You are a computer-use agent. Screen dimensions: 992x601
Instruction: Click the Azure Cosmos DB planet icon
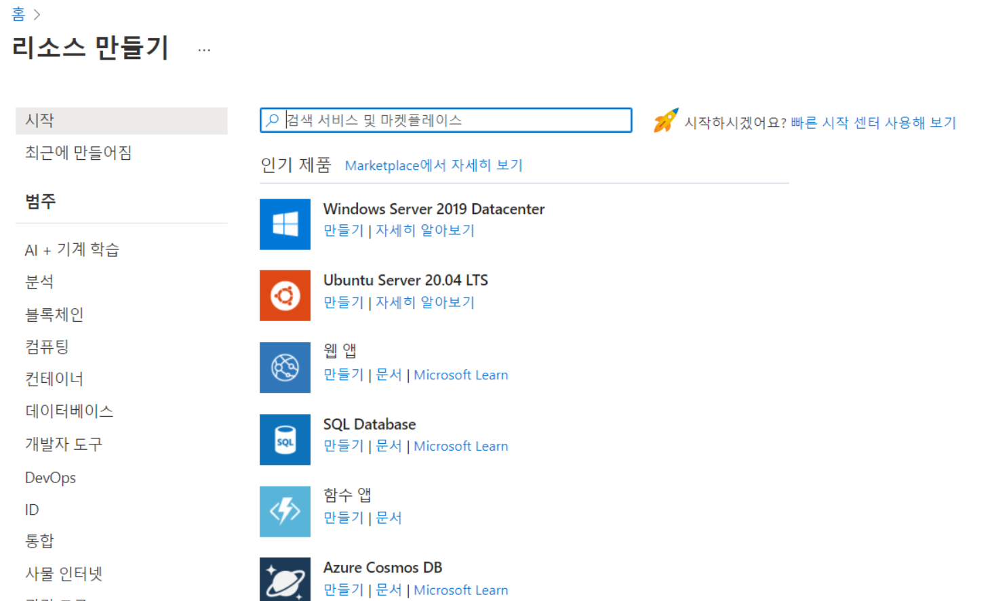pos(285,579)
